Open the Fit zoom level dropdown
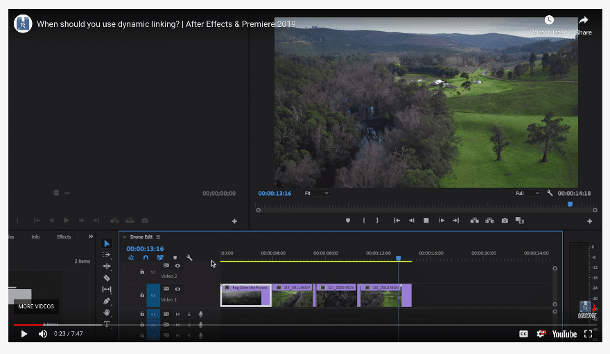610x354 pixels. click(317, 194)
